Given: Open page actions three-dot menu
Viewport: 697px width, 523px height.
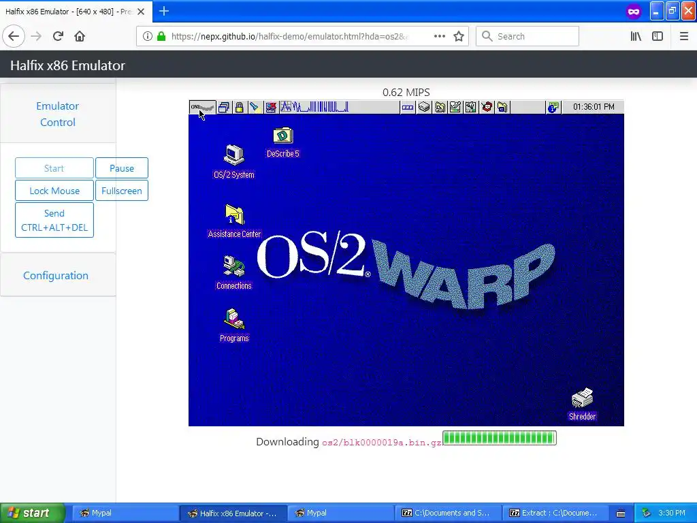Looking at the screenshot, I should pos(440,37).
